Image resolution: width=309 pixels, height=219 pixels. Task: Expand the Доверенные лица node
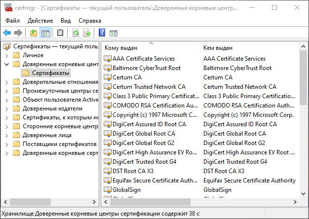pos(7,136)
